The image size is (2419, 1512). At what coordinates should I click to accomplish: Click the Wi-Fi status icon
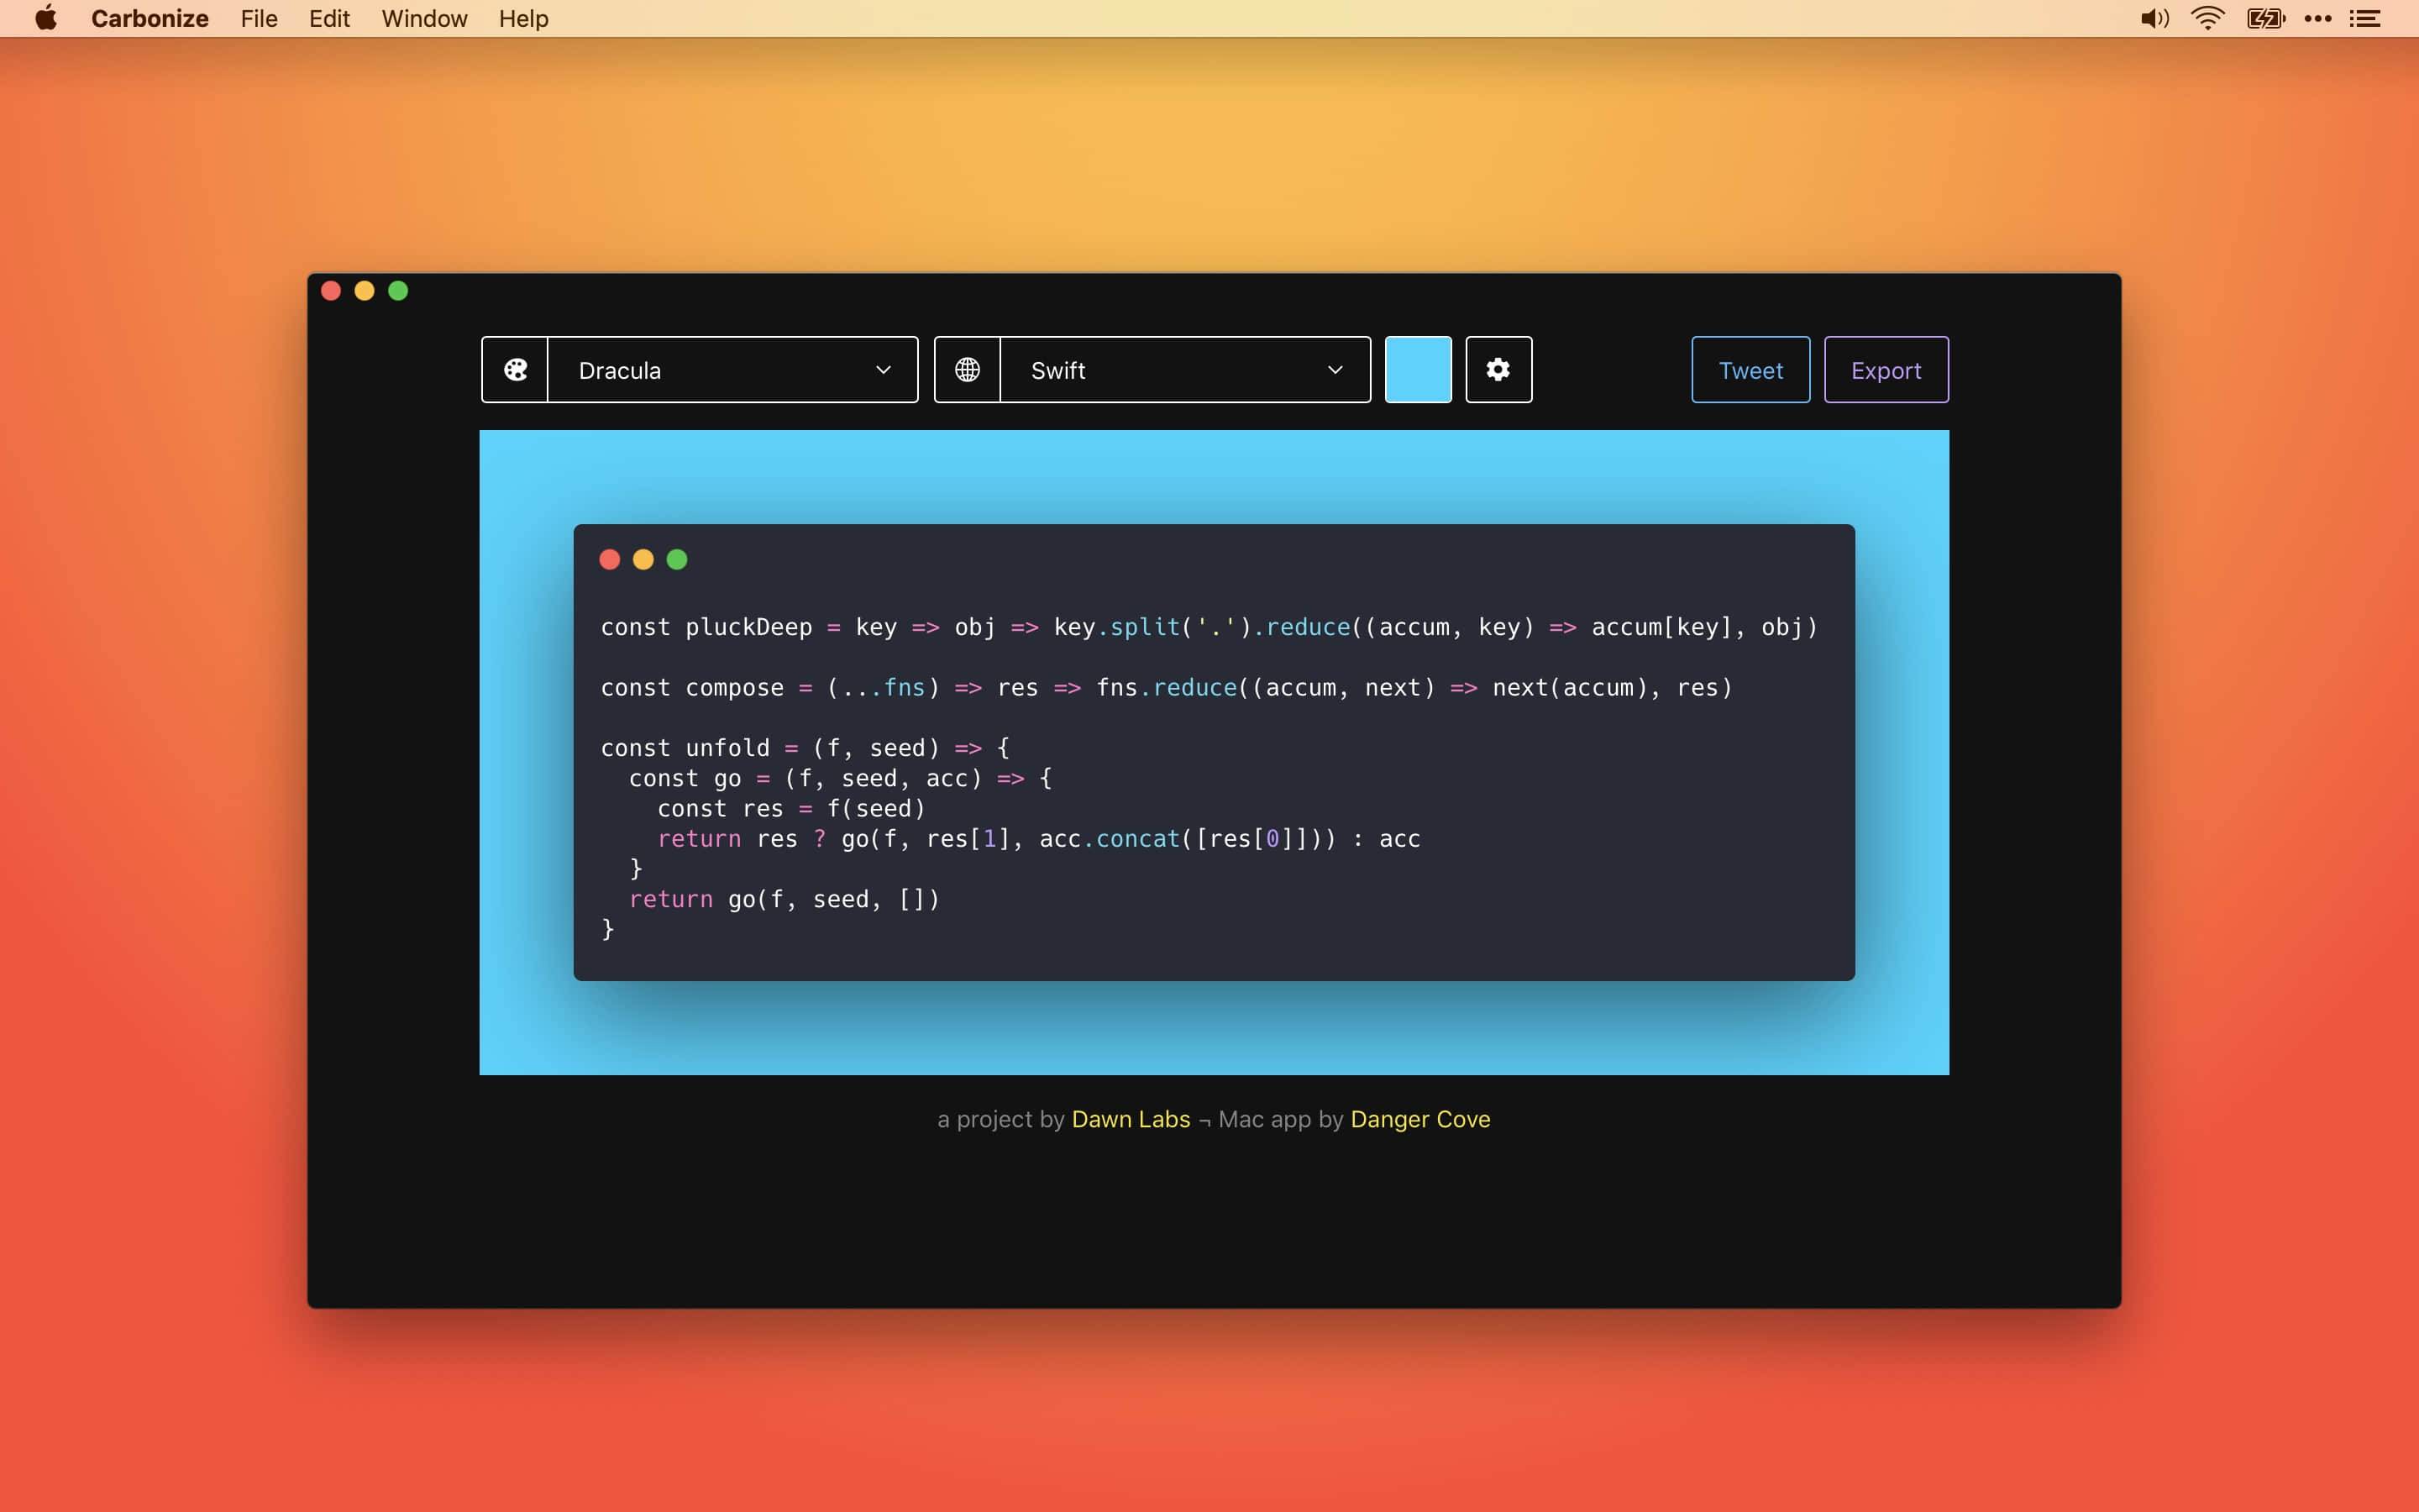[2207, 19]
